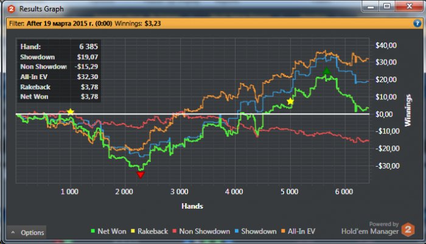Screen dimensions: 426x244
Task: Click the 'Results Graph' window title
Action: tap(41, 9)
